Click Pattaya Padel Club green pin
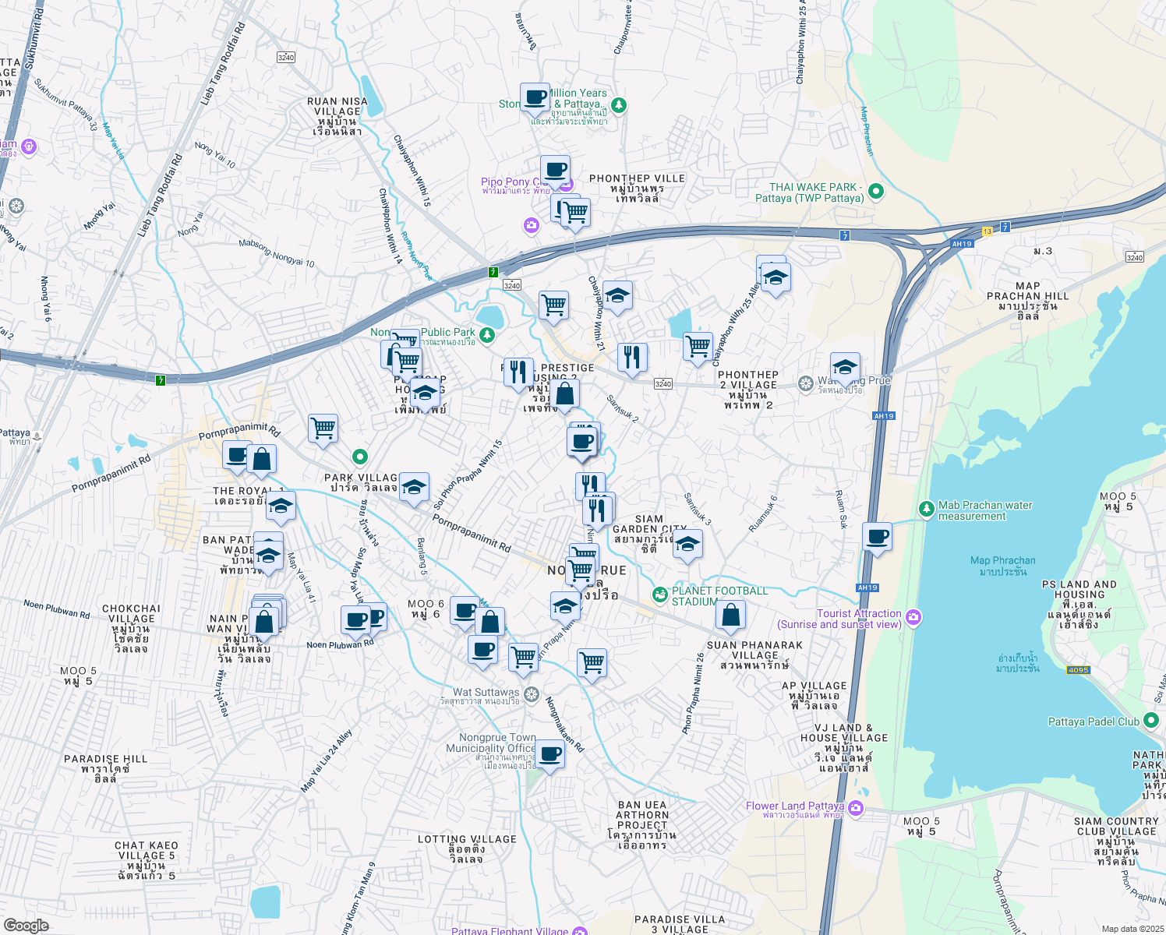Viewport: 1166px width, 935px height. pyautogui.click(x=1151, y=721)
